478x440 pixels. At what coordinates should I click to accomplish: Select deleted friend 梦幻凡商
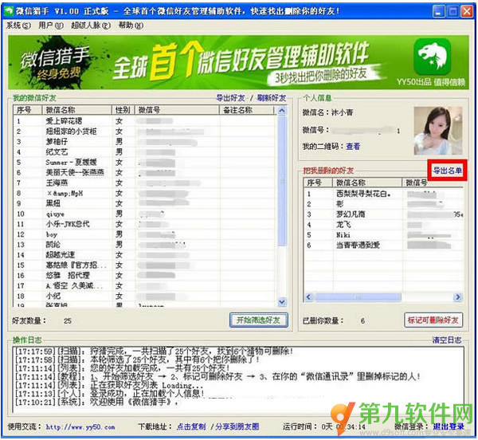tap(383, 214)
